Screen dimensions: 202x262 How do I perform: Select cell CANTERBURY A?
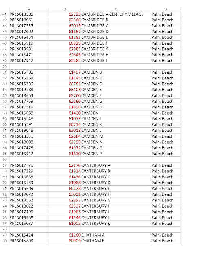116,165
